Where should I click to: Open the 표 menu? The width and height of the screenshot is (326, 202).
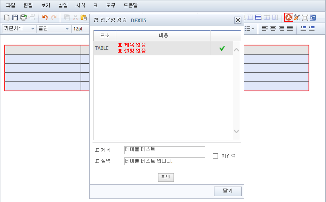96,5
